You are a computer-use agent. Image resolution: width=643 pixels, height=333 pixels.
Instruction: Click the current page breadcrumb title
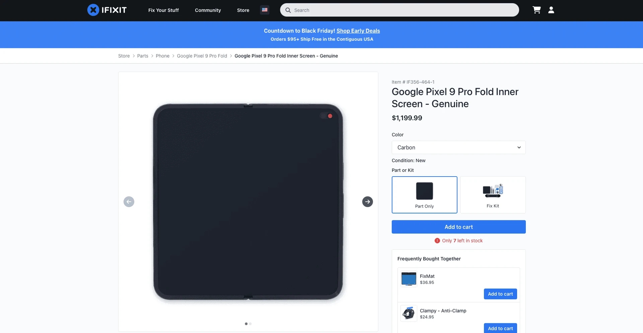(x=286, y=56)
